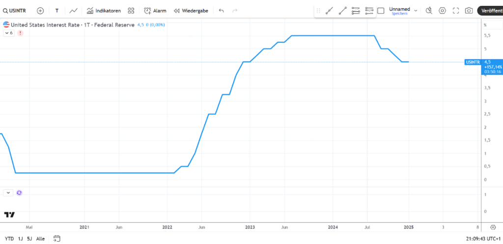Select the YTD time range tab
Screen dimensions: 503x244
point(9,239)
